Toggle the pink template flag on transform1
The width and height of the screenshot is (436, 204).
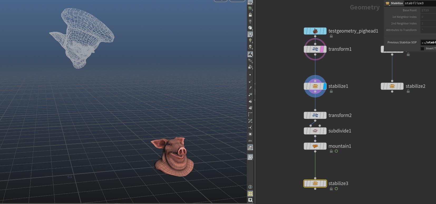coord(322,49)
